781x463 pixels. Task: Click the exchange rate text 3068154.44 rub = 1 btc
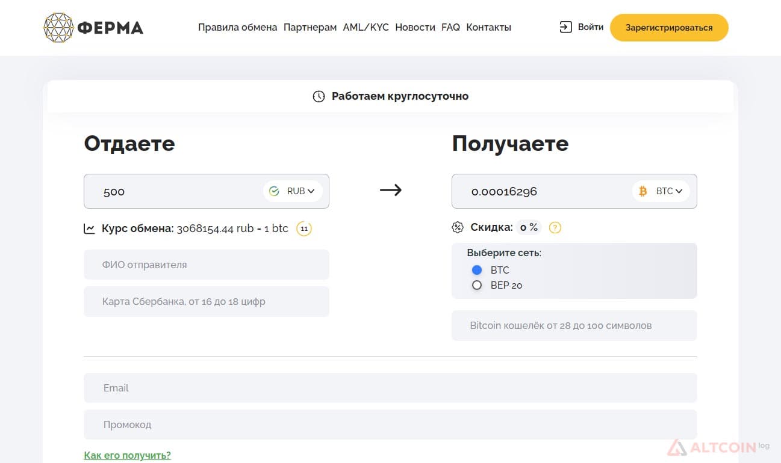point(232,228)
